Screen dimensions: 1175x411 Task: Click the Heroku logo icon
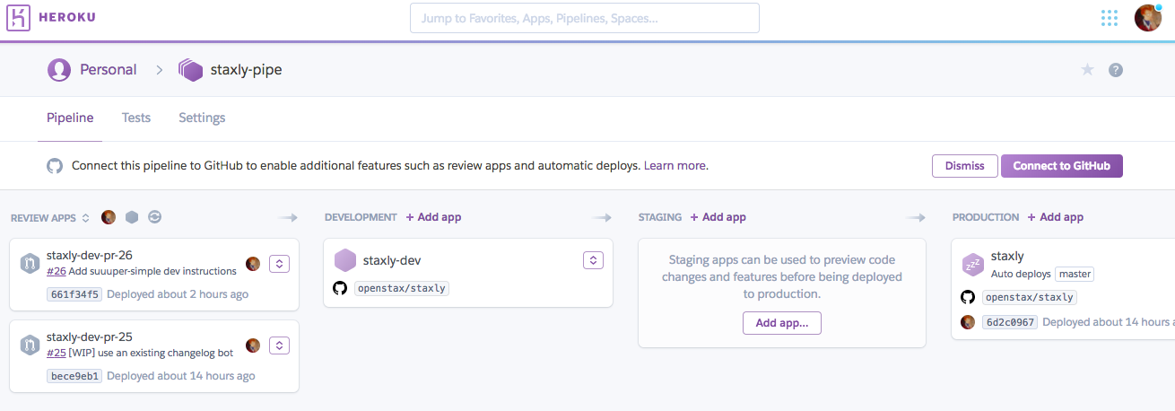coord(18,18)
